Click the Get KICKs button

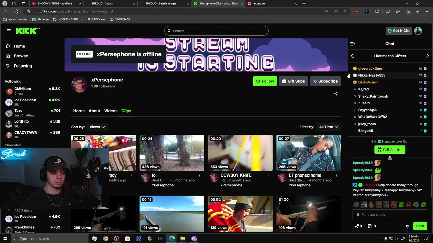399,31
